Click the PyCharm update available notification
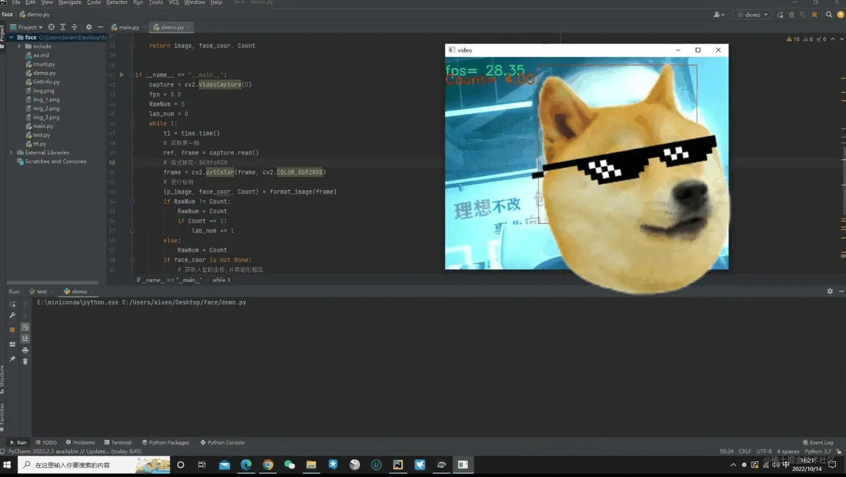This screenshot has height=477, width=846. [x=75, y=451]
